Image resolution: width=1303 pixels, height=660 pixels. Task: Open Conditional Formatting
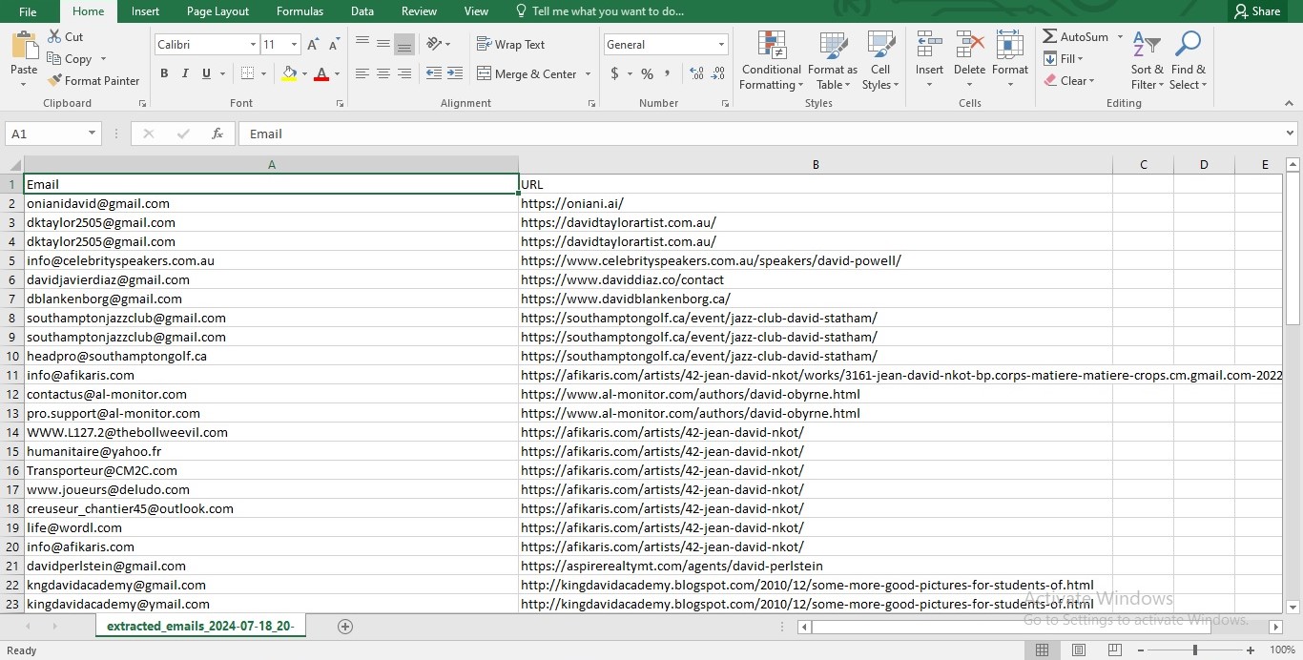pos(771,61)
